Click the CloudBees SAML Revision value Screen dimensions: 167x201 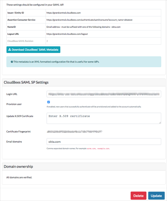coord(47,41)
